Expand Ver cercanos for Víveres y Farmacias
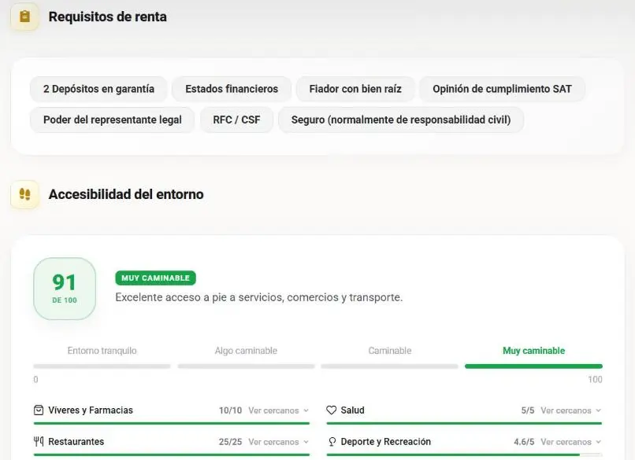Screen dimensions: 635x460 click(279, 410)
